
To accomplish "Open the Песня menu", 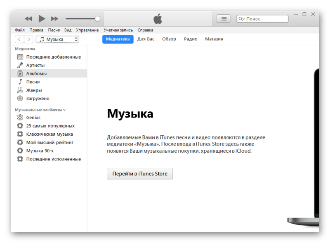I will 54,30.
